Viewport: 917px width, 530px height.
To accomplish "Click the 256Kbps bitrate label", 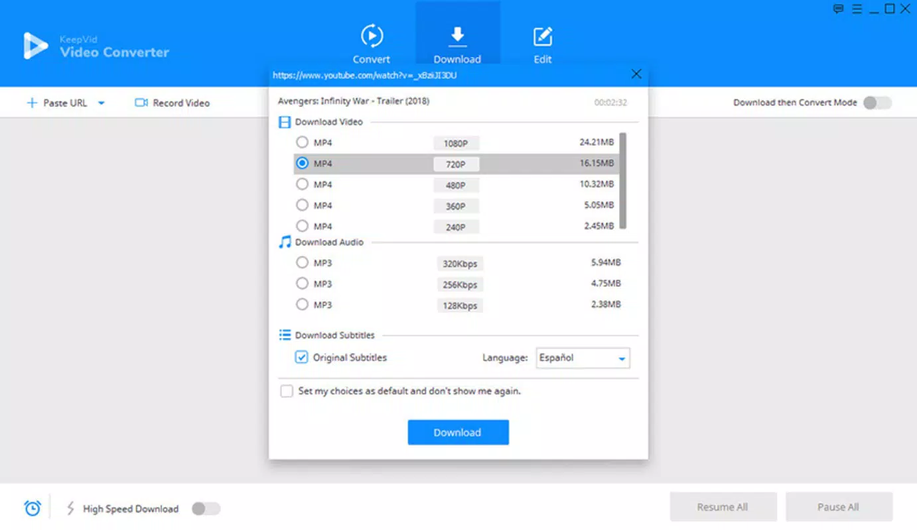I will click(x=460, y=285).
